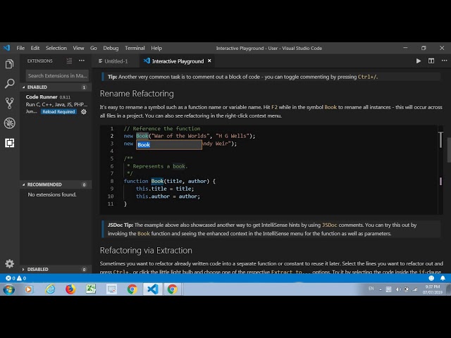Open Firefox from the taskbar
The height and width of the screenshot is (338, 451).
coord(70,289)
